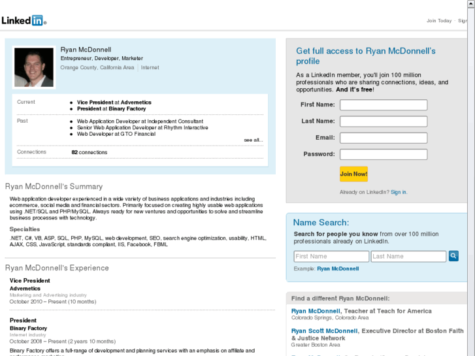475x356 pixels.
Task: Select 'Web Developer at GTO Financial' entry
Action: (116, 134)
